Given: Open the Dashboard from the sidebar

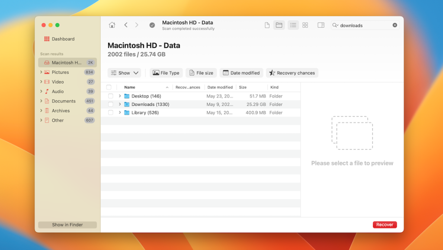Looking at the screenshot, I should [x=60, y=38].
